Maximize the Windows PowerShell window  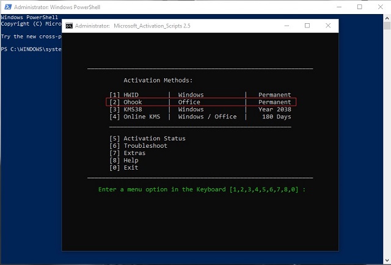360,7
